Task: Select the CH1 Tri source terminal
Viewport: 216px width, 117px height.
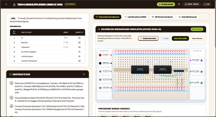Action: pos(100,80)
